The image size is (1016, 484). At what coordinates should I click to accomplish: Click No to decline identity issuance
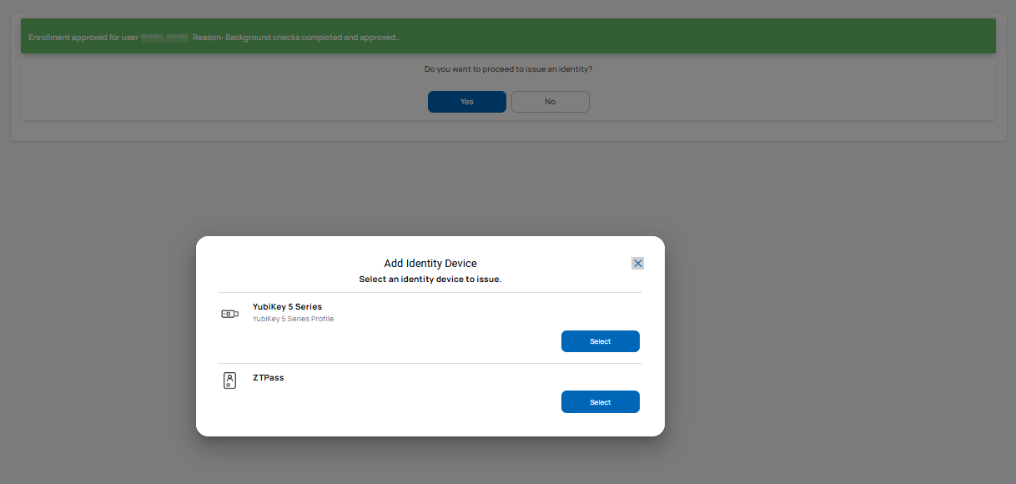coord(550,101)
